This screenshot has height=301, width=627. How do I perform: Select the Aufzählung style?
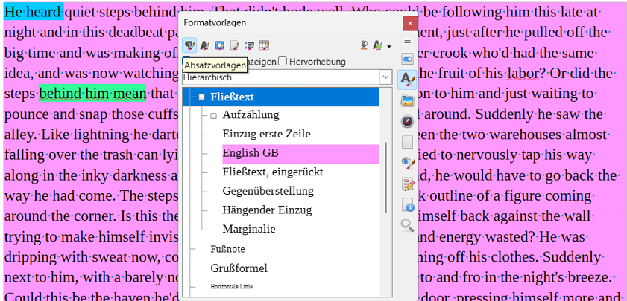(251, 115)
